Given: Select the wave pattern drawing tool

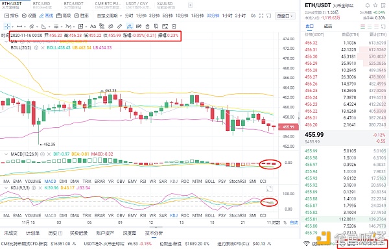Looking at the screenshot, I should [68, 27].
